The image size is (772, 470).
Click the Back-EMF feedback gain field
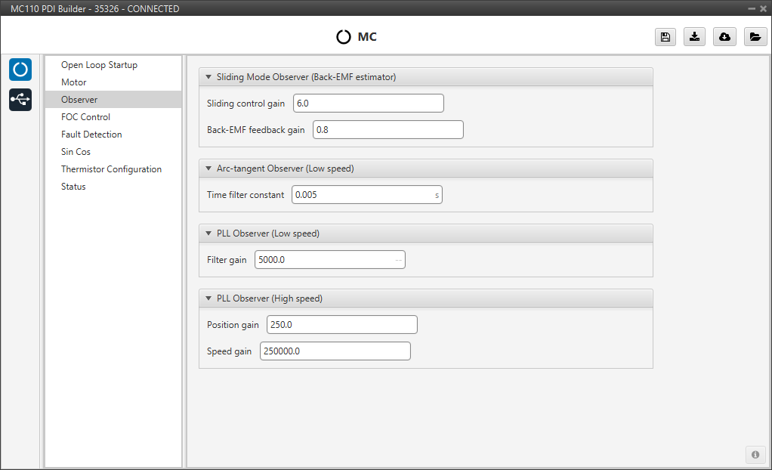click(x=388, y=130)
